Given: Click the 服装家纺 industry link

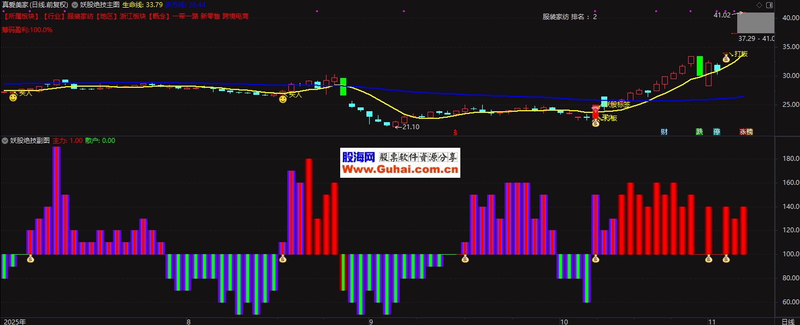Looking at the screenshot, I should point(80,16).
